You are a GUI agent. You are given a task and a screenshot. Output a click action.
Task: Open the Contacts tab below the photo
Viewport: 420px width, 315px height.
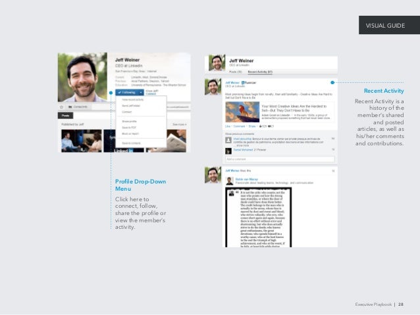pos(78,107)
